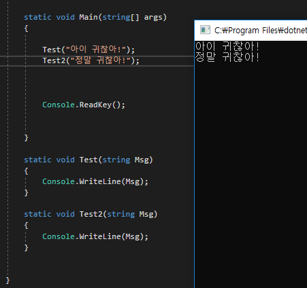Click Console.WriteLine(Msg); inside Test method

point(95,181)
